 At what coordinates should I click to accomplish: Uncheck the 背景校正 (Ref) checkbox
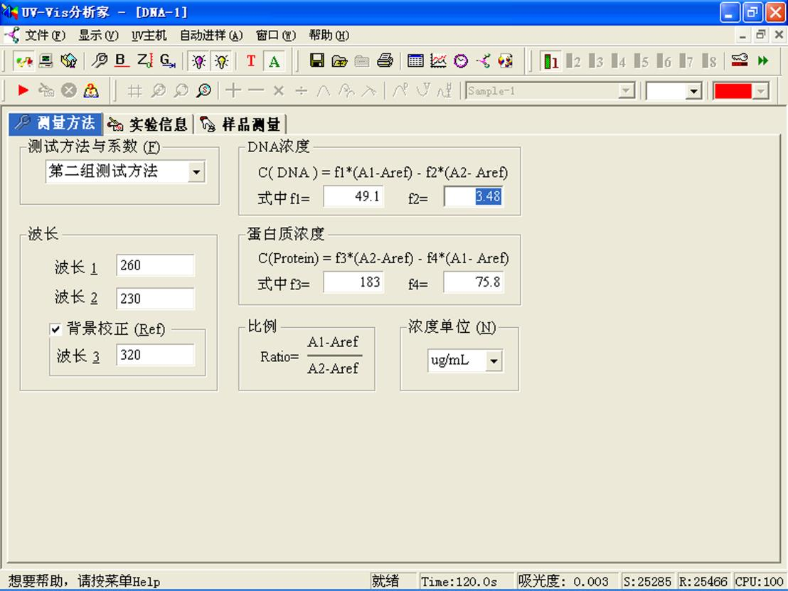pos(55,329)
